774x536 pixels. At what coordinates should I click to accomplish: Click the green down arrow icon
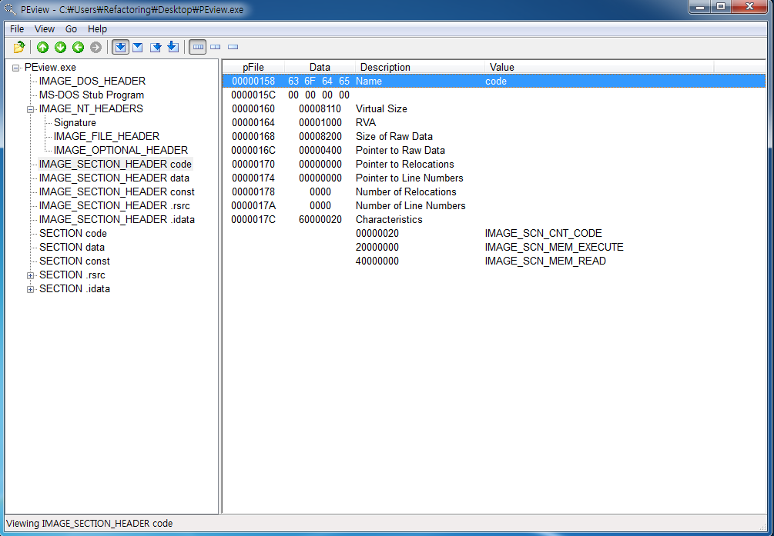[x=60, y=48]
